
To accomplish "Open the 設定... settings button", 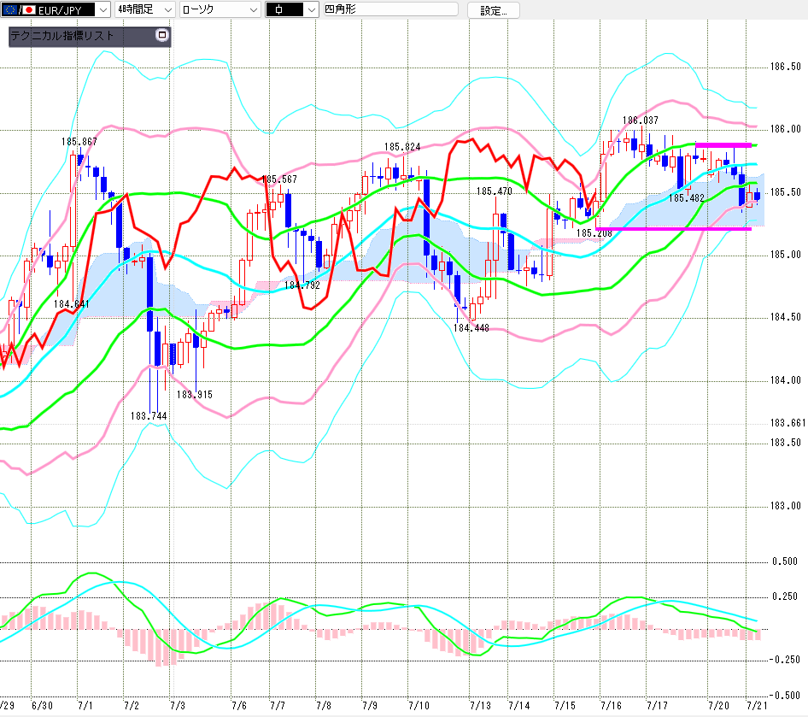I will 493,10.
